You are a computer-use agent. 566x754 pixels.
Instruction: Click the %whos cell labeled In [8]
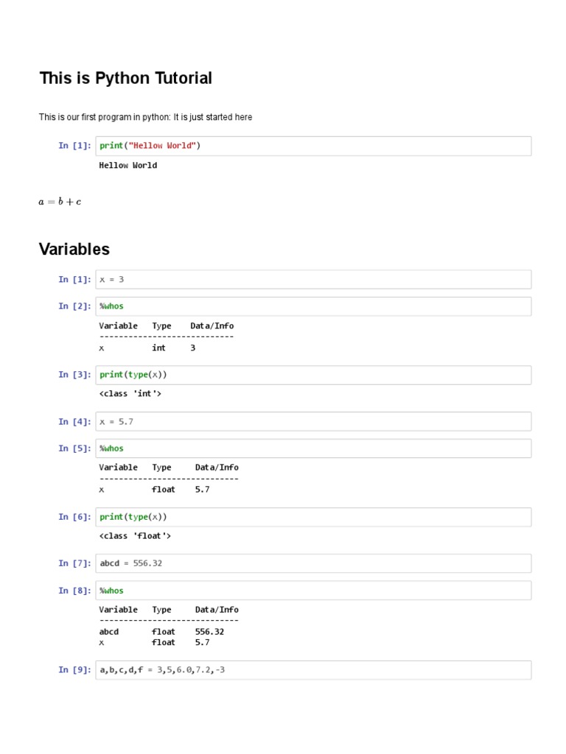pyautogui.click(x=313, y=591)
